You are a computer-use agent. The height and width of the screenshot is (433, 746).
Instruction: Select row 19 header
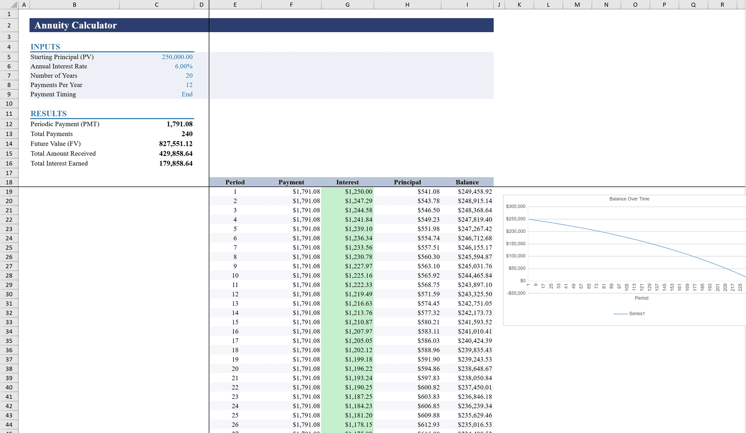click(9, 192)
